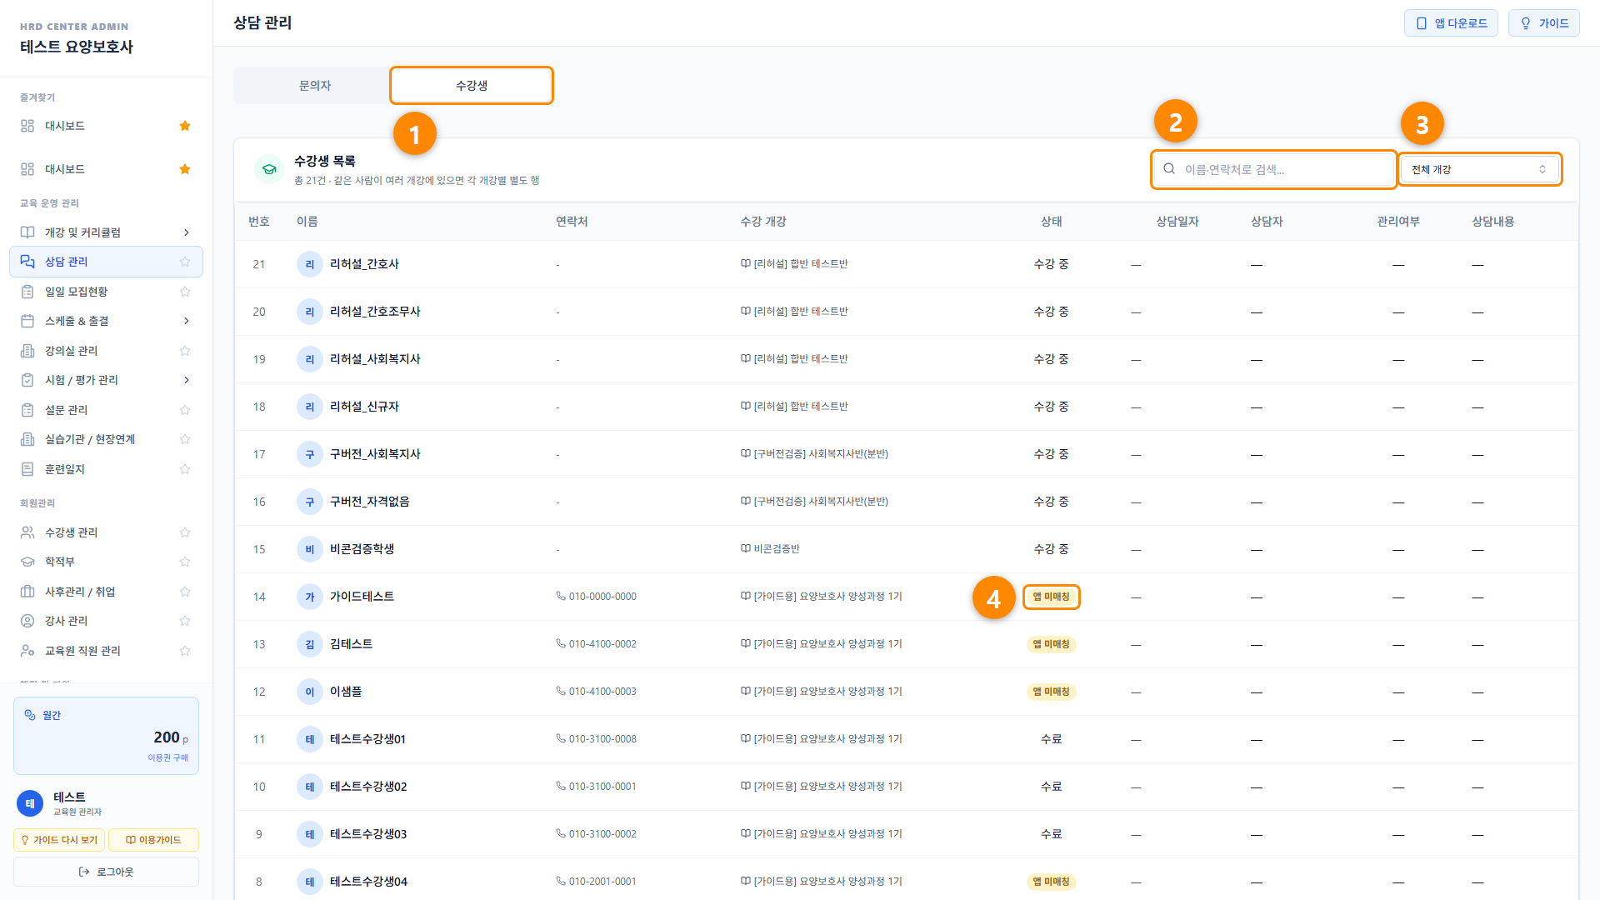Screen dimensions: 1600x900
Task: Click the 교육원 직원 관리 sidebar icon
Action: [x=27, y=651]
